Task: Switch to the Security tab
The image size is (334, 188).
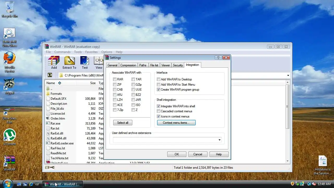Action: point(178,65)
